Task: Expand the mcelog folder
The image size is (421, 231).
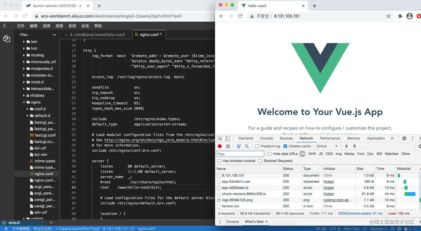Action: pyautogui.click(x=24, y=55)
